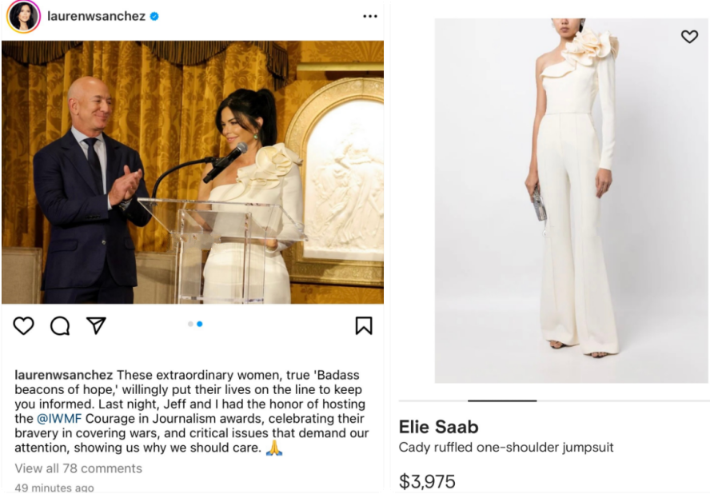Share the post using the paper plane icon
Viewport: 710px width, 502px height.
coord(96,325)
